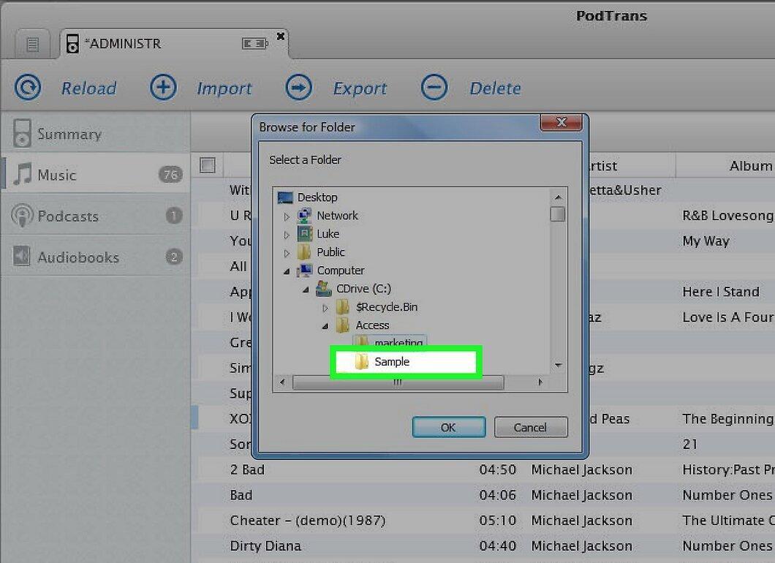Viewport: 775px width, 563px height.
Task: Close the Browse for Folder dialog
Action: click(561, 123)
